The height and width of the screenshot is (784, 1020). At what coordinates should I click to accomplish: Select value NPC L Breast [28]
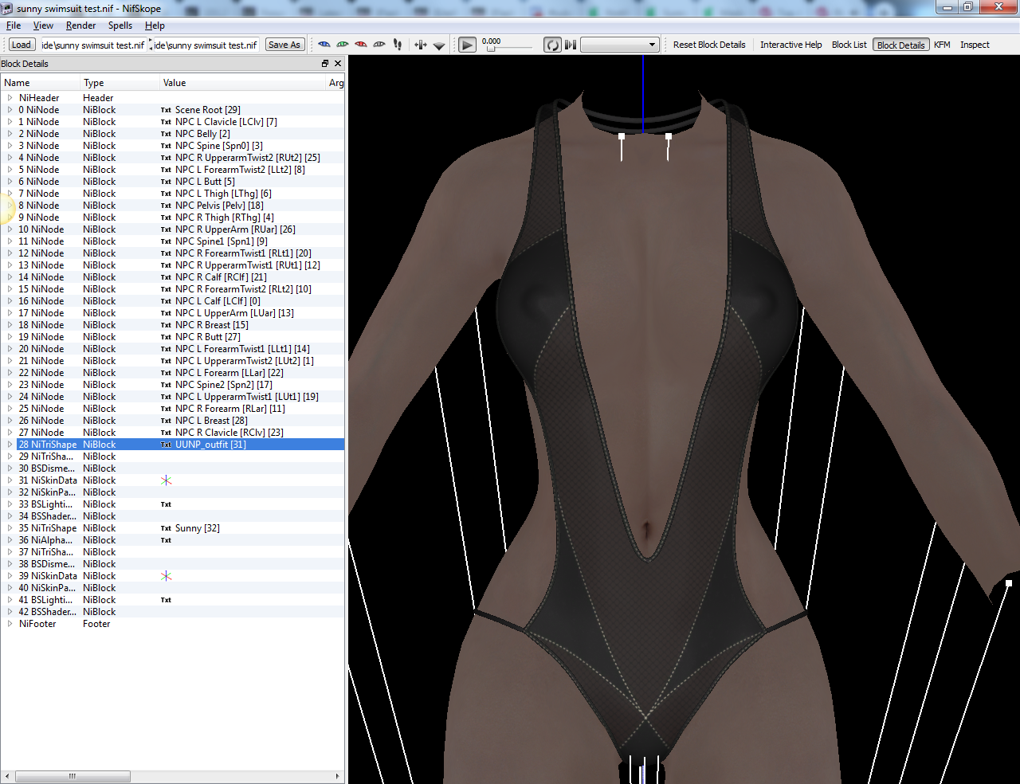211,421
